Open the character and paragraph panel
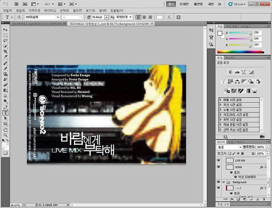 178,17
